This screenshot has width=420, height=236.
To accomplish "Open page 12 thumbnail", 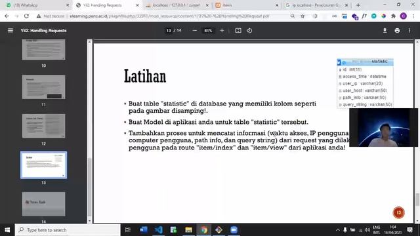I will (x=43, y=126).
